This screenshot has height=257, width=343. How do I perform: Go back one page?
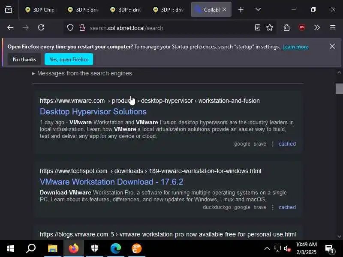(10, 28)
